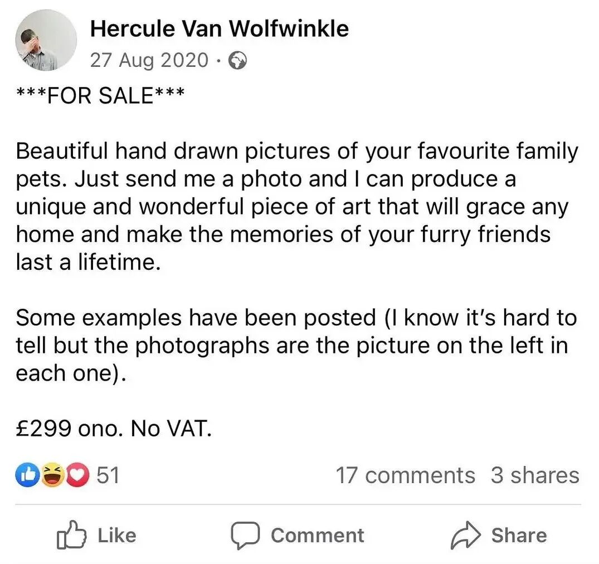The height and width of the screenshot is (564, 599).
Task: Open Hercule Van Wolfwinkle's name link
Action: [x=220, y=28]
